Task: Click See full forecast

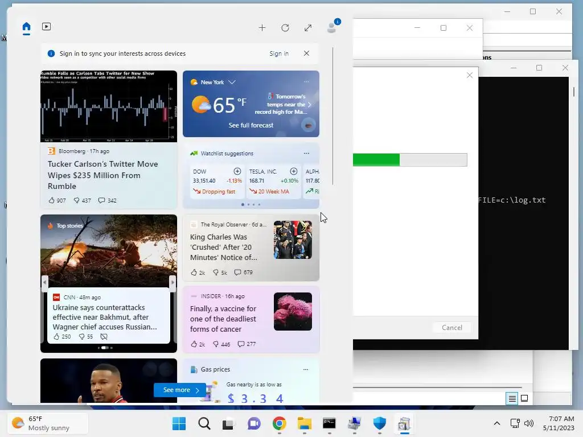Action: click(x=251, y=125)
